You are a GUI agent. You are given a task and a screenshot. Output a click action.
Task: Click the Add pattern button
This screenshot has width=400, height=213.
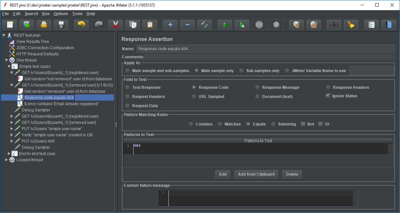[223, 174]
